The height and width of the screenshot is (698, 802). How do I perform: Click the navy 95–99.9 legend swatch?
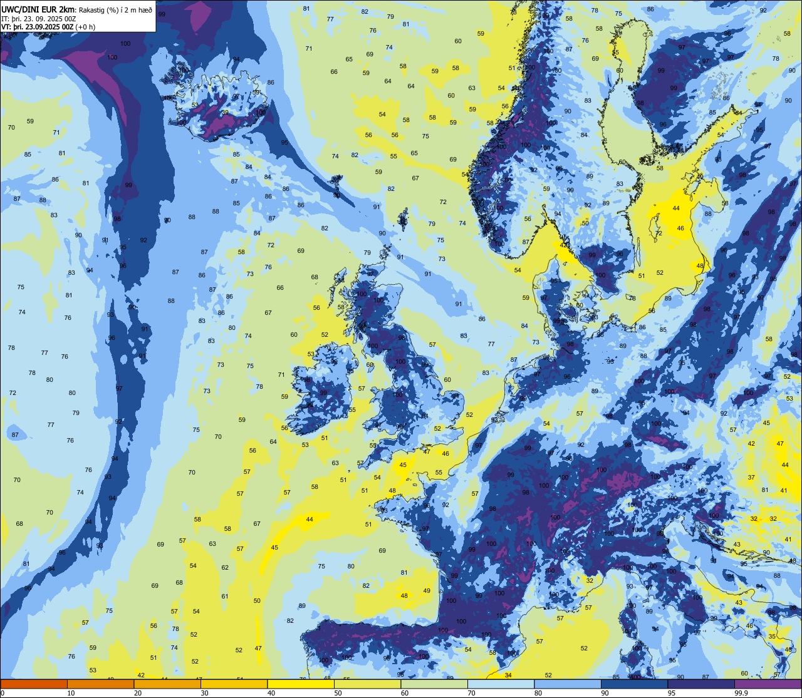point(701,684)
